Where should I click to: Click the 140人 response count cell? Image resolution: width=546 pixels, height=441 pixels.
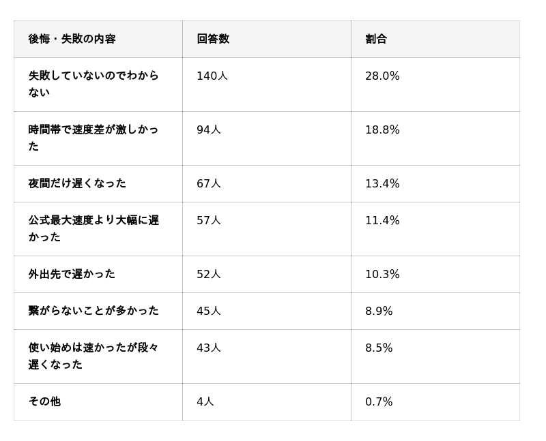212,76
